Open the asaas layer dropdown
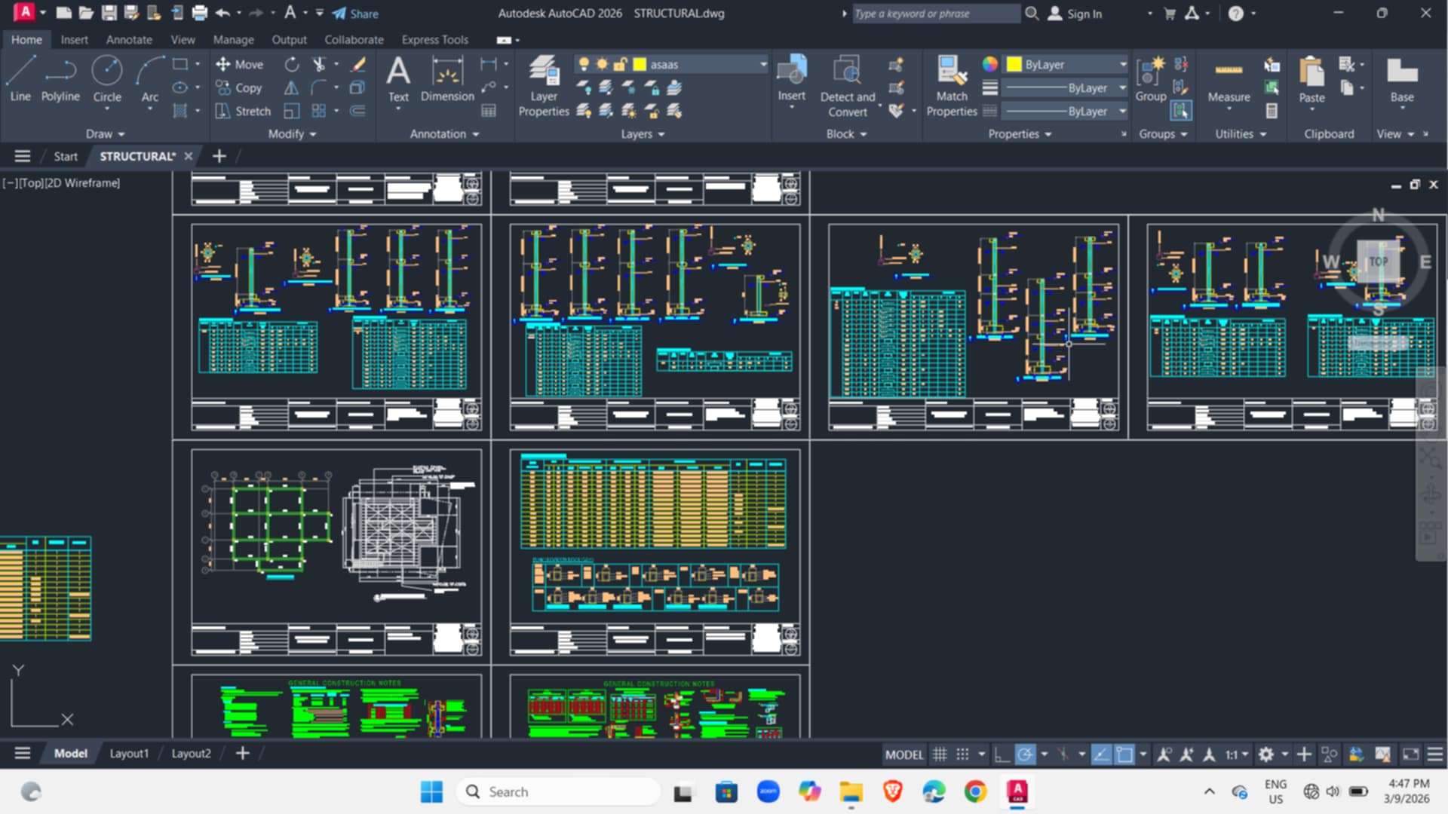This screenshot has height=814, width=1448. pyautogui.click(x=671, y=65)
